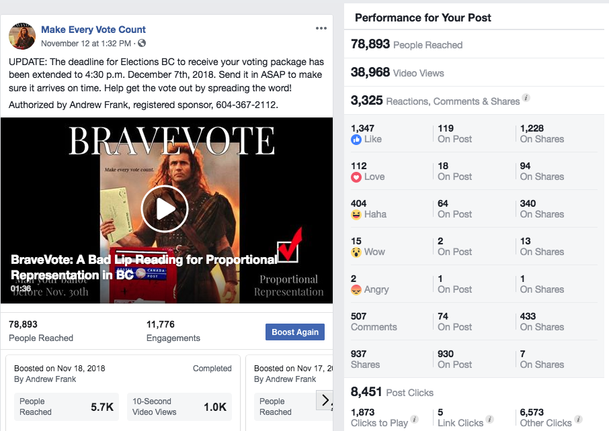Click the 38,968 Video Views row
609x431 pixels.
pos(475,72)
